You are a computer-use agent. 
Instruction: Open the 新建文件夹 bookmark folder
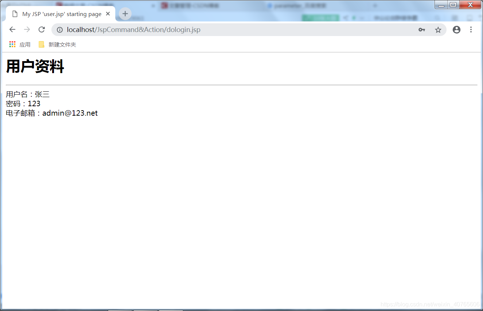click(57, 44)
